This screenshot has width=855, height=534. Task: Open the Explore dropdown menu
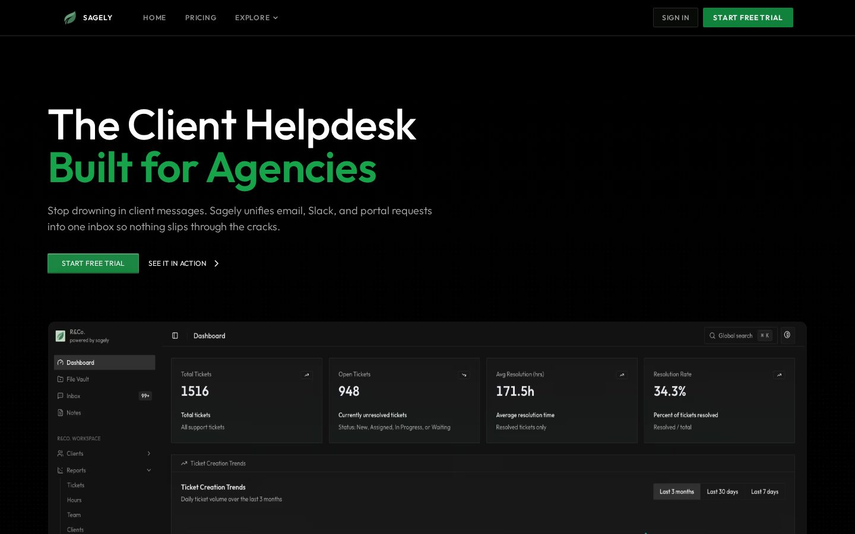(x=256, y=18)
